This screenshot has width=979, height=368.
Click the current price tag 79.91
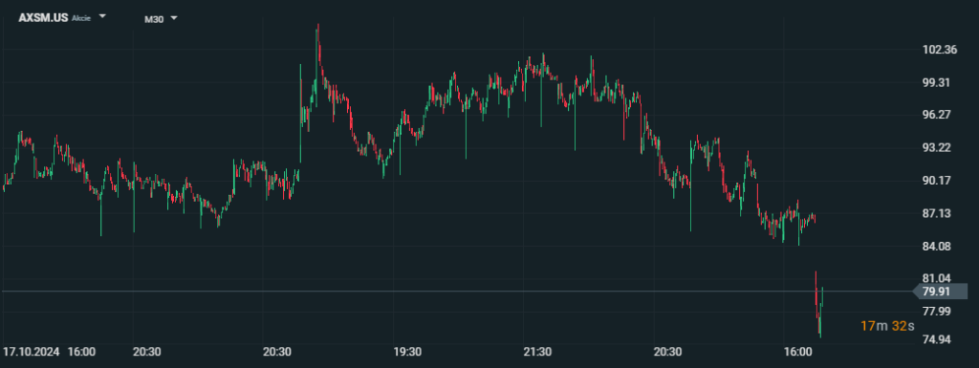940,292
